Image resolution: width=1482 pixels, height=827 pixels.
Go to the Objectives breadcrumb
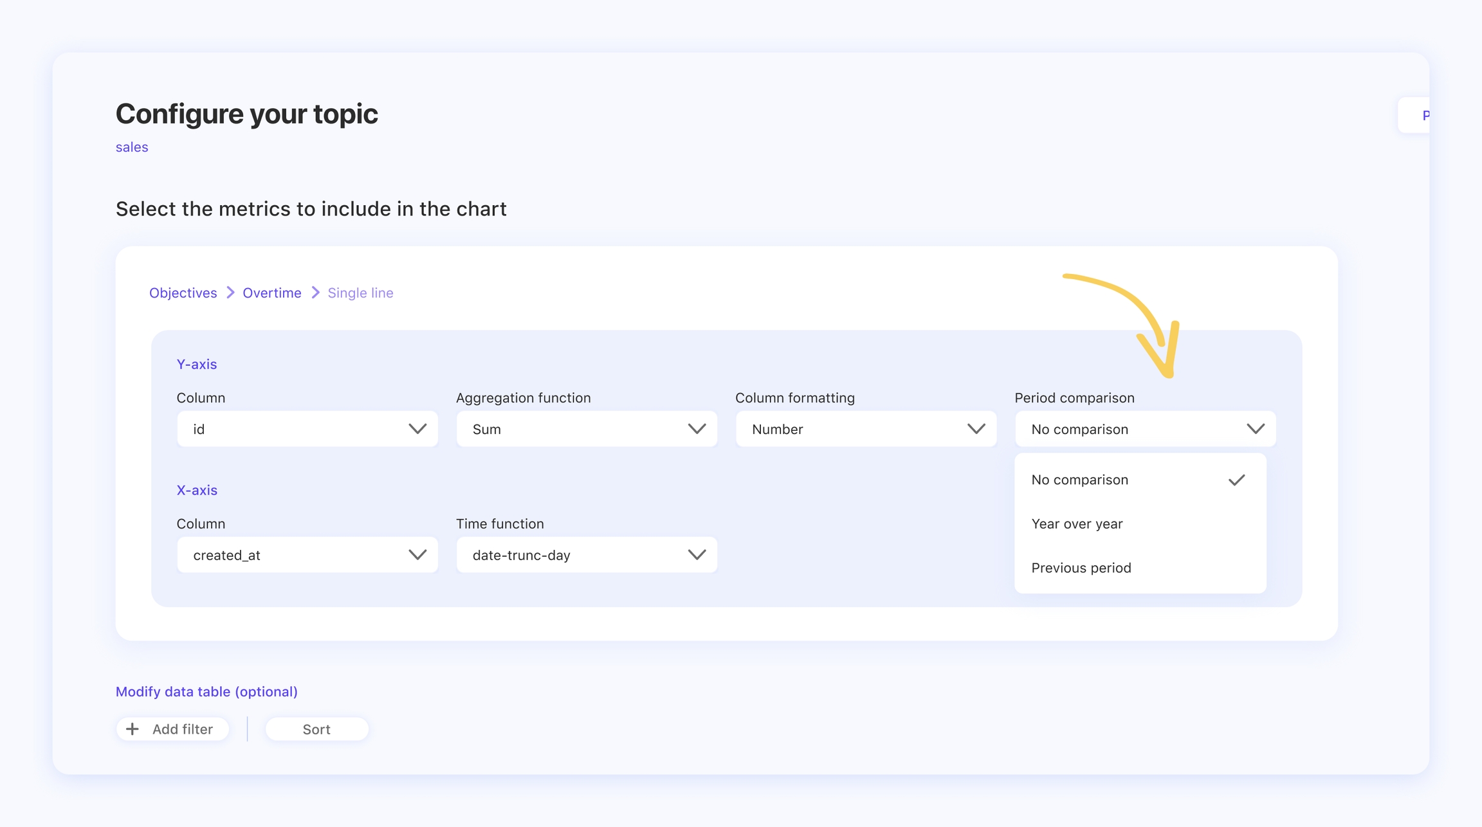[183, 293]
